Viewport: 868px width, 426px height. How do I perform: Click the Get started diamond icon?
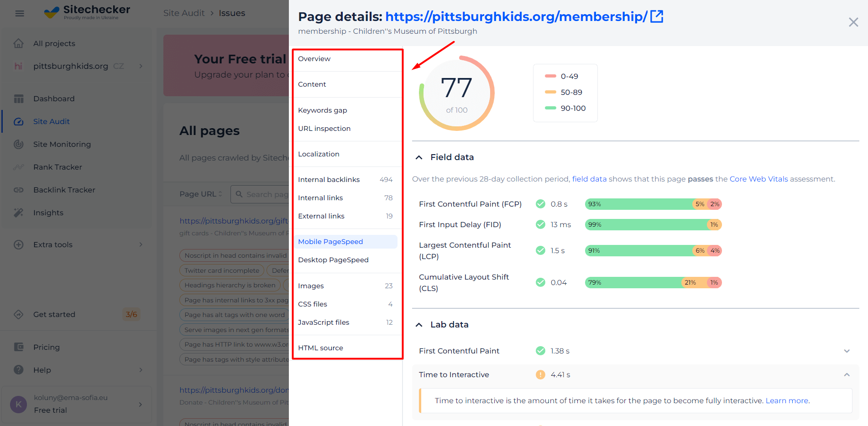click(x=19, y=314)
